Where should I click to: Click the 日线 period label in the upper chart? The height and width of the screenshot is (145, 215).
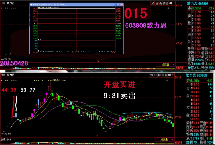[x=3, y=3]
